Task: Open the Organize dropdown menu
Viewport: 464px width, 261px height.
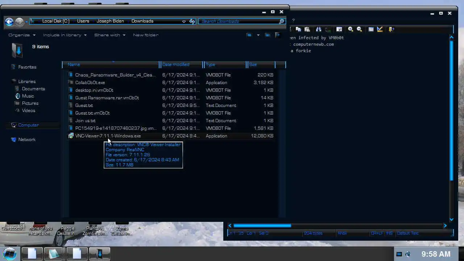Action: tap(22, 35)
